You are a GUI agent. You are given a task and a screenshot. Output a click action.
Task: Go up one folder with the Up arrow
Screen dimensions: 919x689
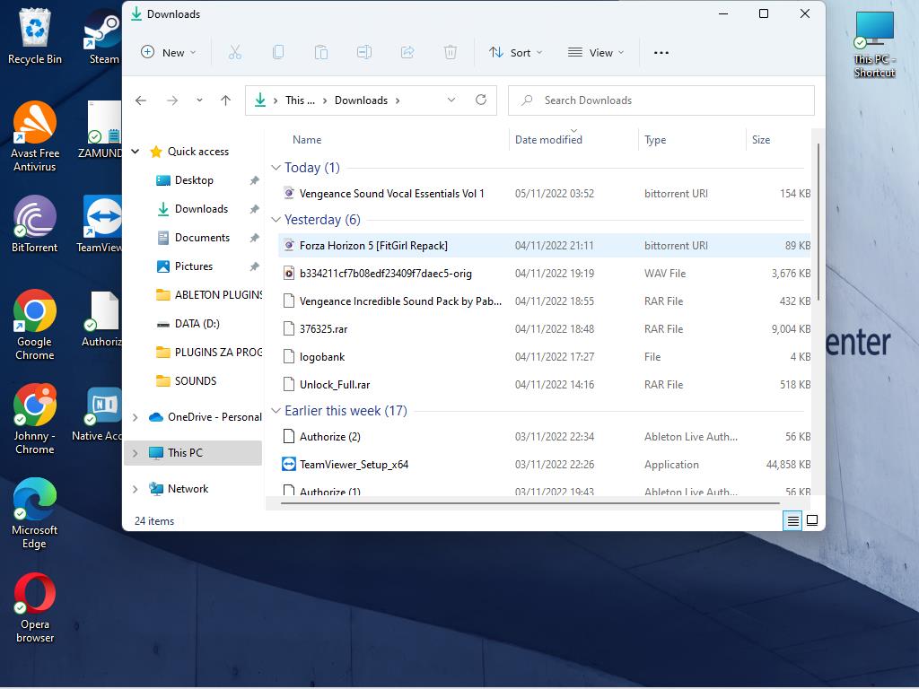[x=225, y=100]
